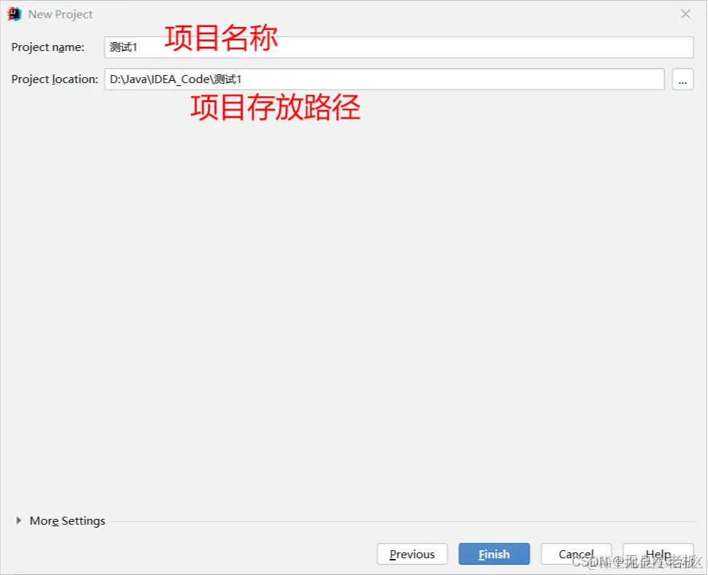
Task: Click the path D:\Java\IDEA_Code\测试1
Action: (176, 79)
